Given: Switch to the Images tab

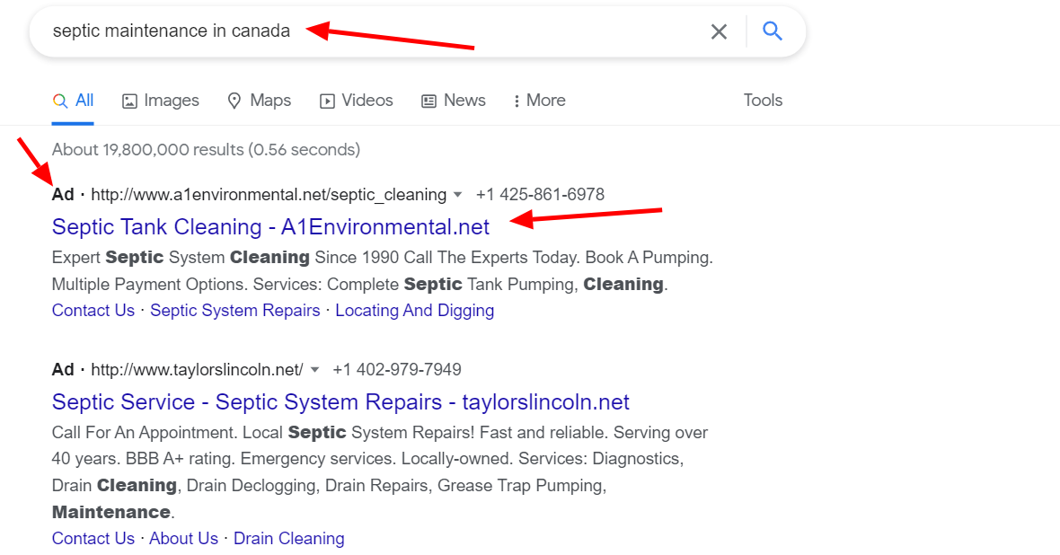Looking at the screenshot, I should 160,101.
